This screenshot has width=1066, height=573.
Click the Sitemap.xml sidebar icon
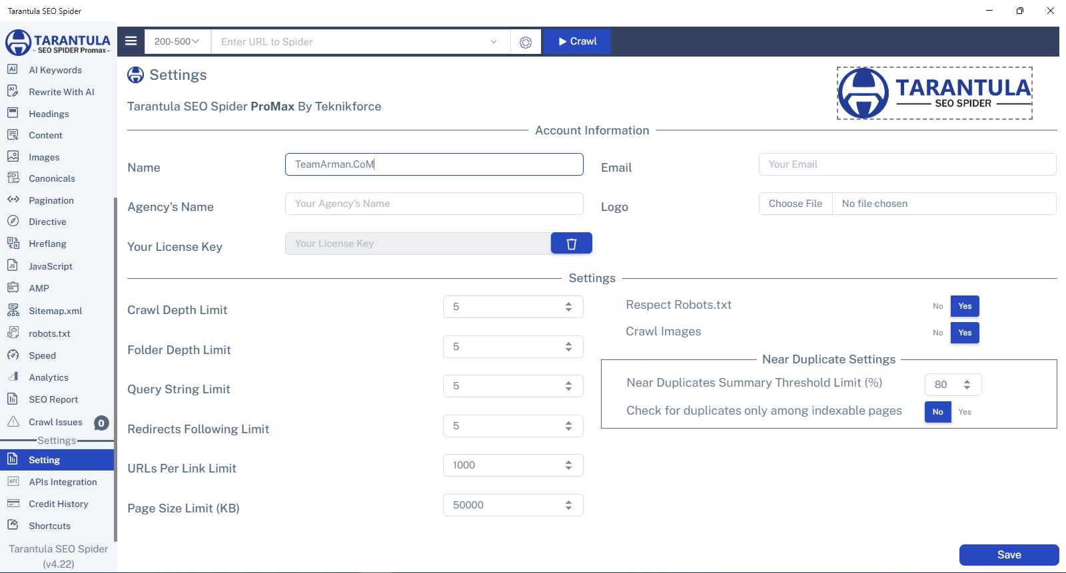(13, 310)
